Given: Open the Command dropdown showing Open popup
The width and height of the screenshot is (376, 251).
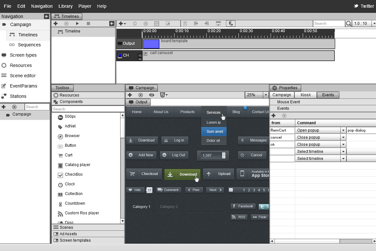Looking at the screenshot, I should [343, 130].
